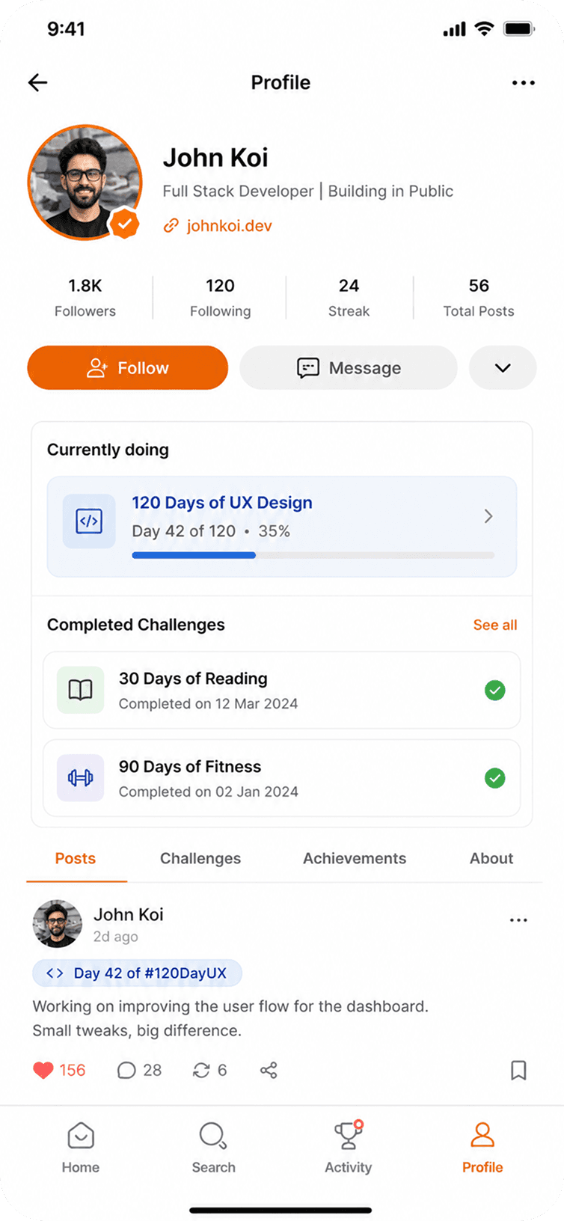This screenshot has height=1221, width=564.
Task: Open Search from bottom navigation
Action: point(213,1148)
